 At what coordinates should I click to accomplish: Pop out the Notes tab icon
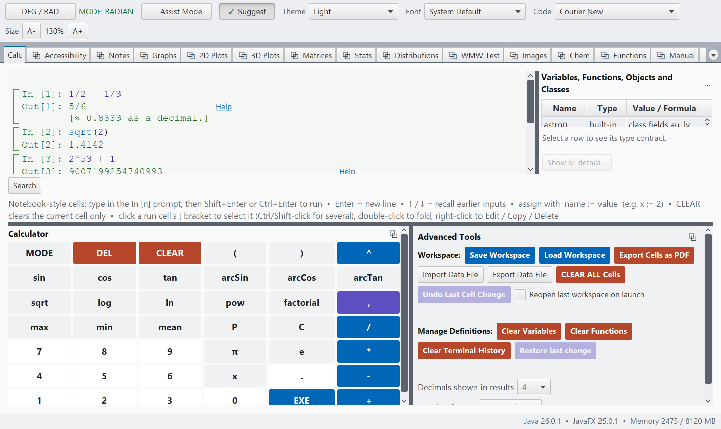(100, 55)
